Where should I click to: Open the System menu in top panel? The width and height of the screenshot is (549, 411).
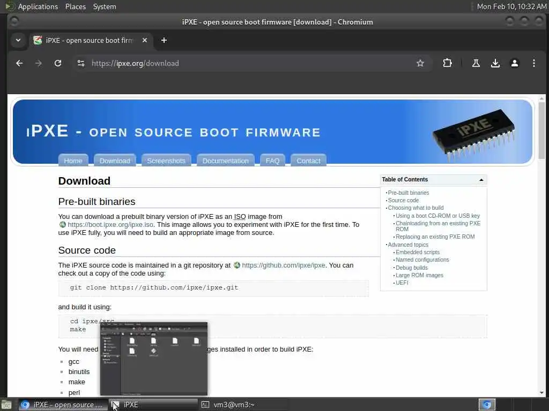105,6
